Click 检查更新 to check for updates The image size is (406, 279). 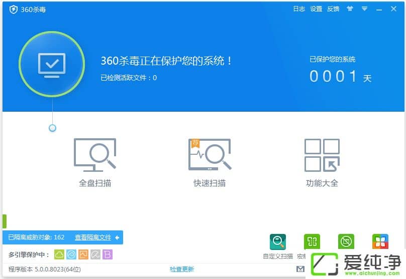pos(181,269)
